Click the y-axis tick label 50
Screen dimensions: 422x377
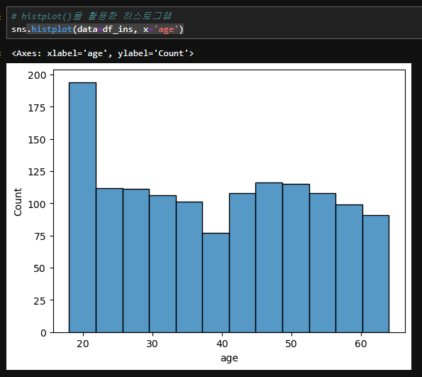[40, 268]
